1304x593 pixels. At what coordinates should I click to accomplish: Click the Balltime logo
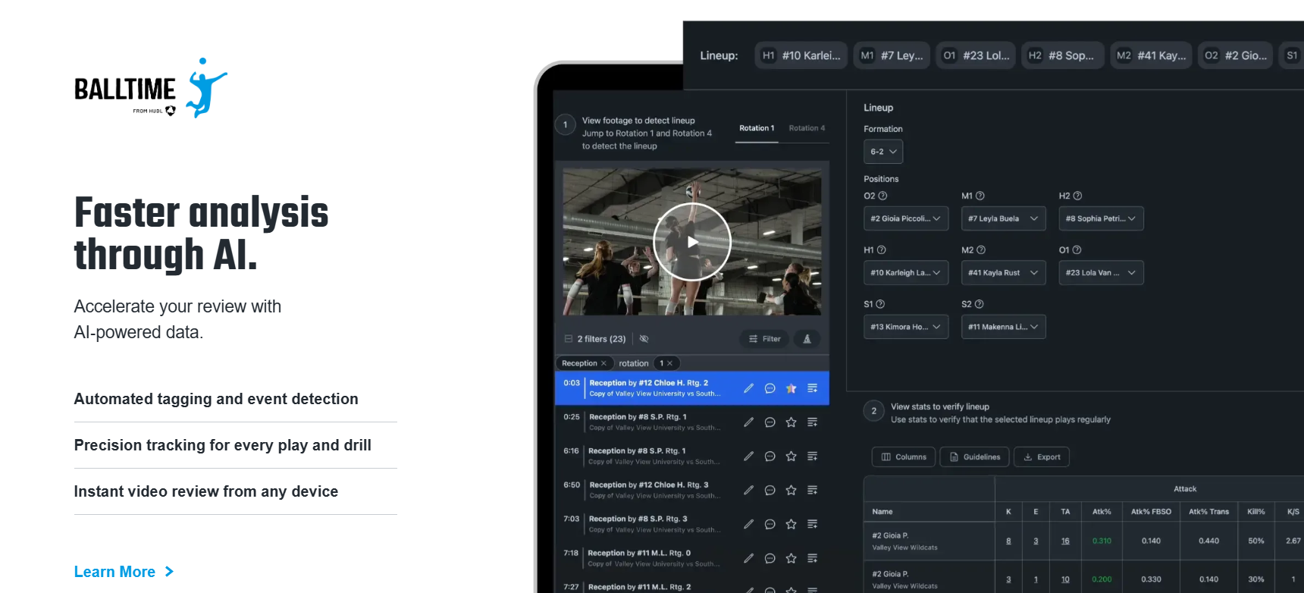[151, 88]
